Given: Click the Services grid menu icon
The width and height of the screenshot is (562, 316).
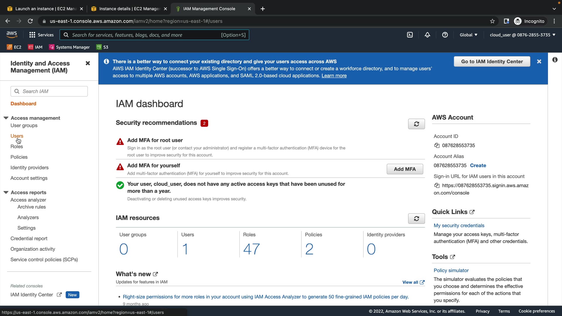Looking at the screenshot, I should tap(32, 35).
